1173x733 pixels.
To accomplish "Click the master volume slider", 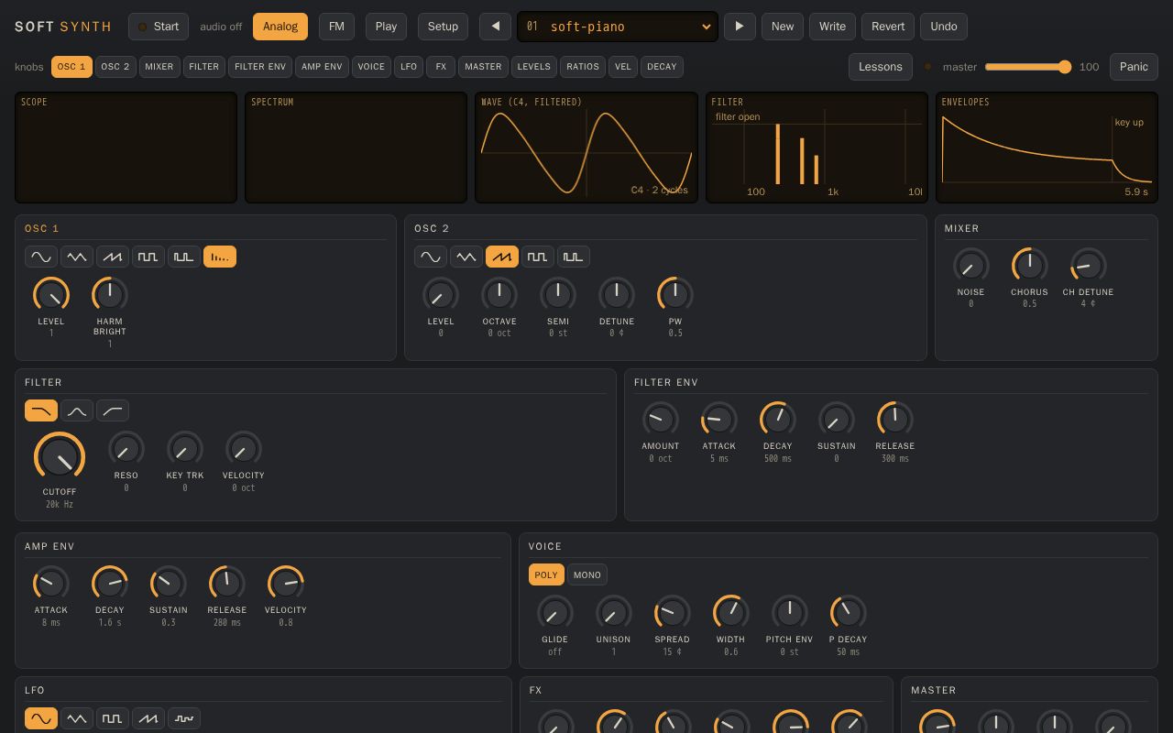I will 1028,67.
